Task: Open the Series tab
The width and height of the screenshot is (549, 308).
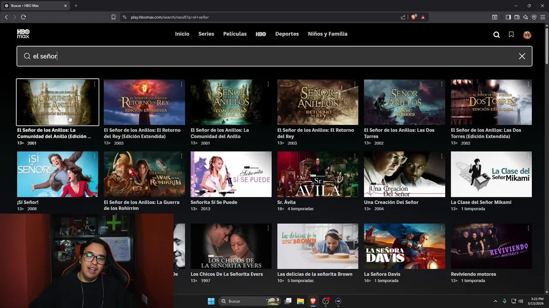Action: [206, 34]
